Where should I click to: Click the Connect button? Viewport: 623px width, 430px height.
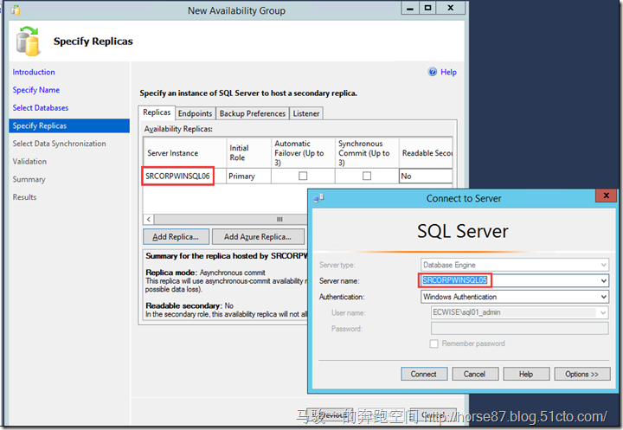[424, 374]
